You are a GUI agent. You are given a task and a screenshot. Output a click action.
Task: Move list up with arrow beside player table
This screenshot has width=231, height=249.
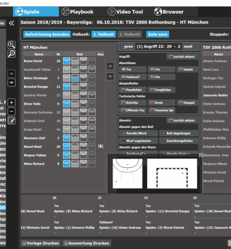pos(110,66)
